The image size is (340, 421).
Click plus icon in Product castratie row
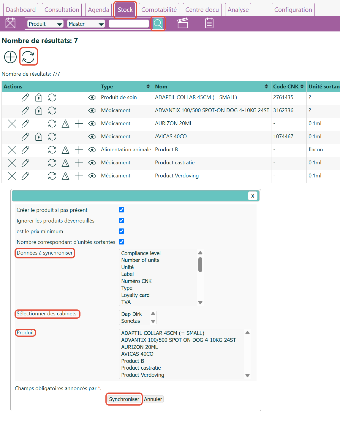[x=79, y=163]
